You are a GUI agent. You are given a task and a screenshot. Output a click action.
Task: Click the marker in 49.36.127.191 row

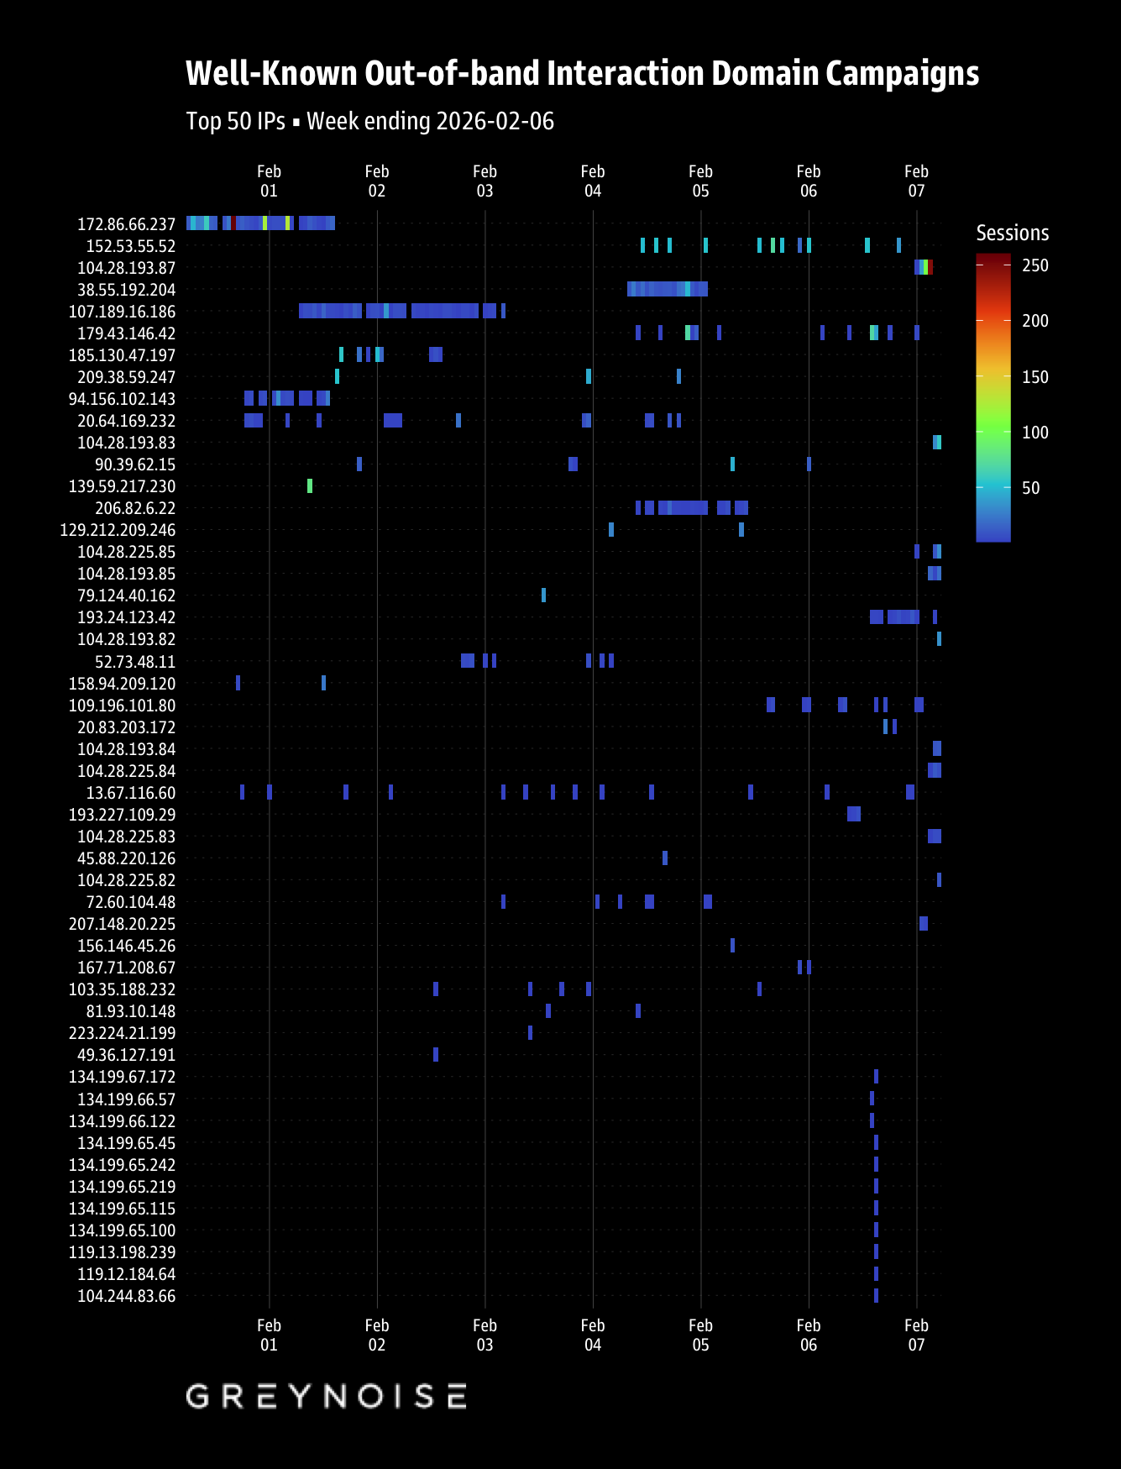coord(435,1054)
